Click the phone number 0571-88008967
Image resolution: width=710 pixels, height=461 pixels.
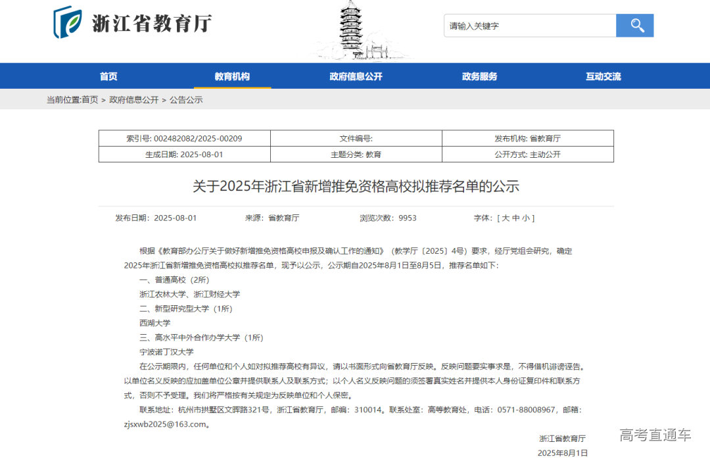click(526, 410)
